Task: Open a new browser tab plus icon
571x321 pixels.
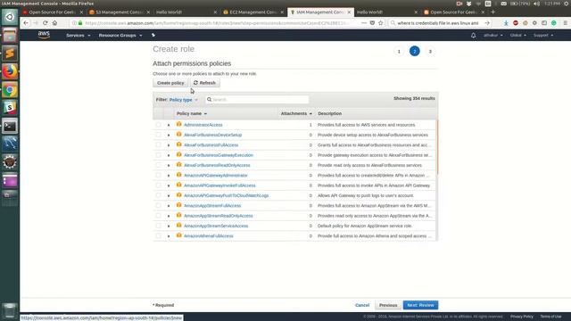Action: pyautogui.click(x=492, y=12)
